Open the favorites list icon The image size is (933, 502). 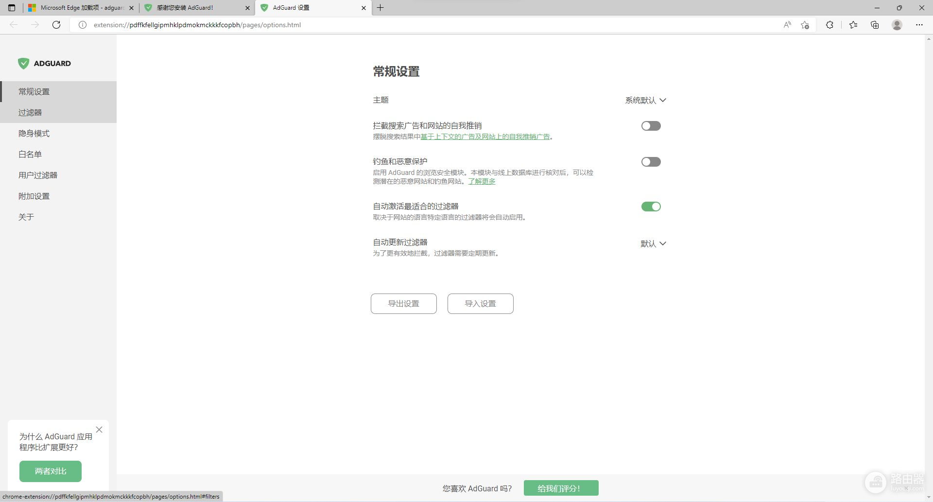tap(853, 25)
